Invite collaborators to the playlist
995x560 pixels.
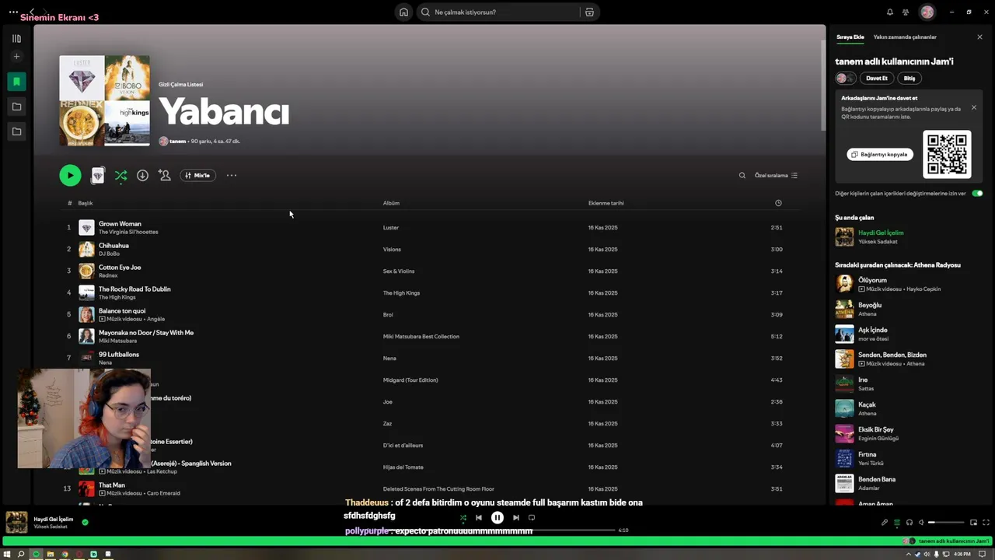pyautogui.click(x=165, y=175)
